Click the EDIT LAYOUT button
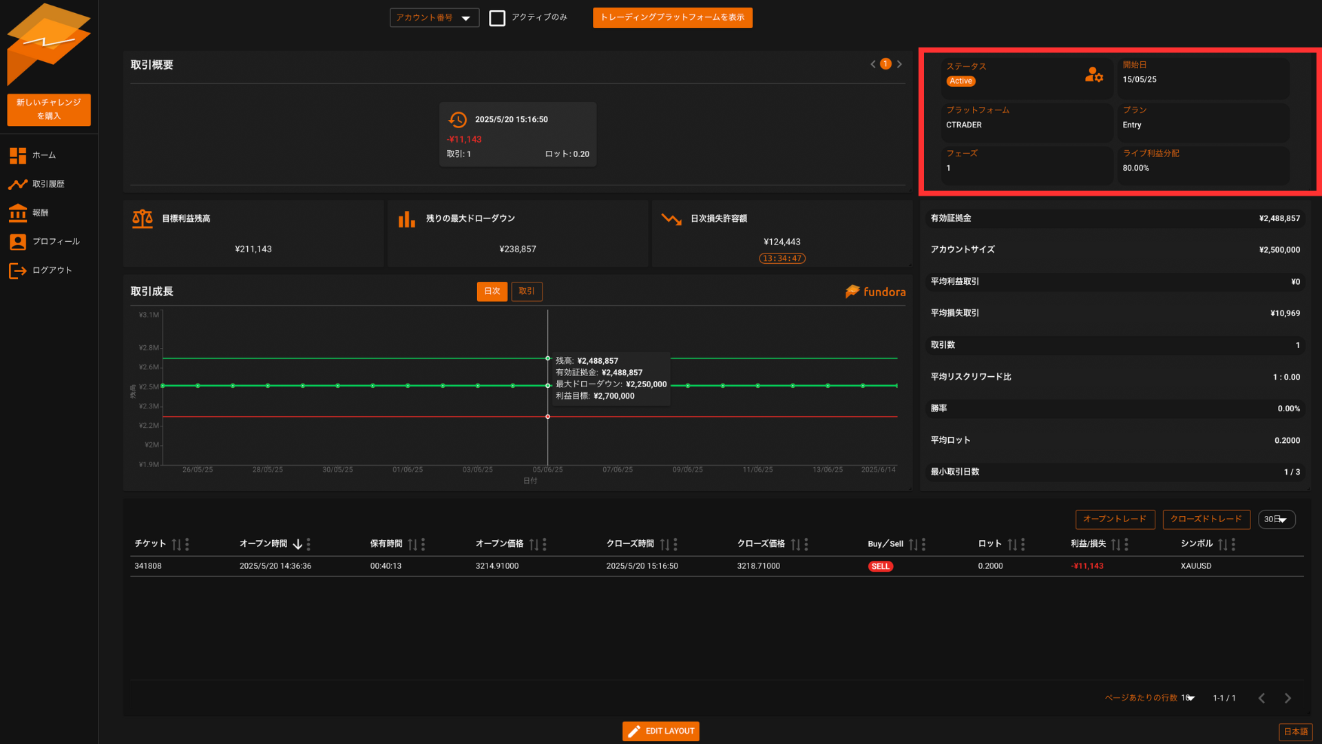The height and width of the screenshot is (744, 1322). point(661,732)
